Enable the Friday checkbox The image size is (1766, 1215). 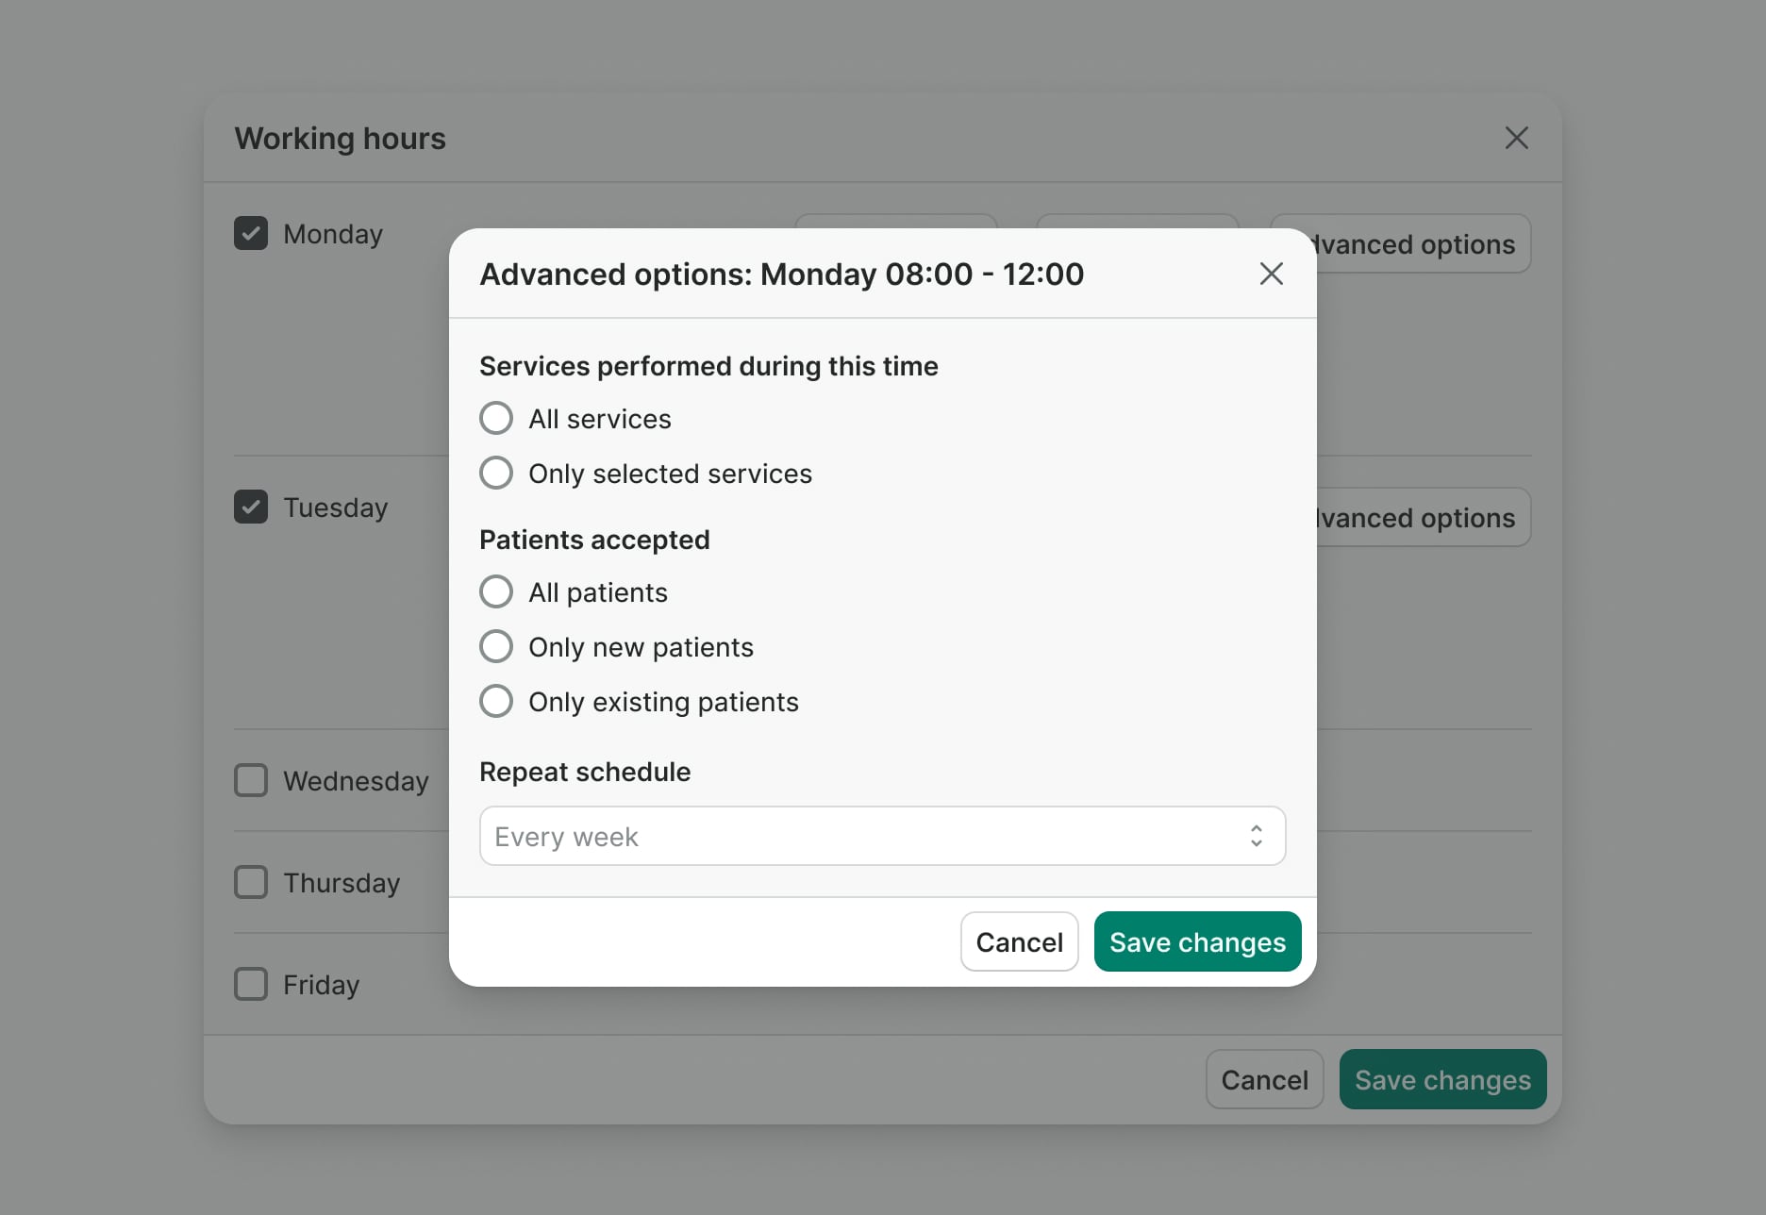[251, 984]
